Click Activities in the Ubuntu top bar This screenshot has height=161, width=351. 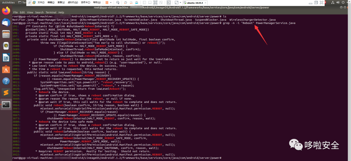[x=8, y=3]
